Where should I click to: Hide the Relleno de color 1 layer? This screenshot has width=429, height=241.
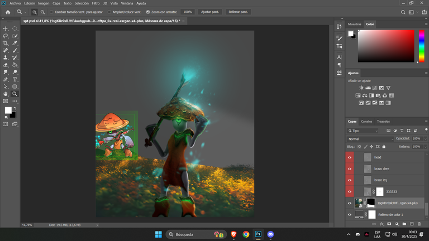pyautogui.click(x=349, y=215)
